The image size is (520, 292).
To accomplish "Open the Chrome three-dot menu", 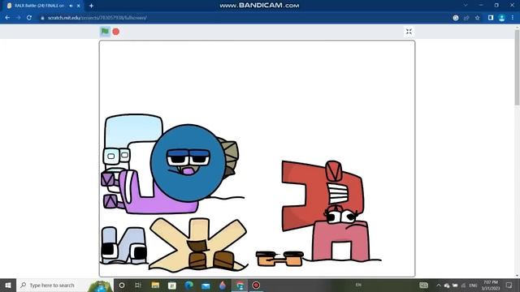I will (513, 18).
